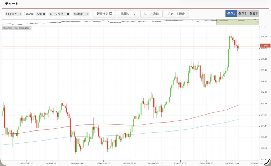Open the GBPJPY currency pair dropdown

pos(14,14)
